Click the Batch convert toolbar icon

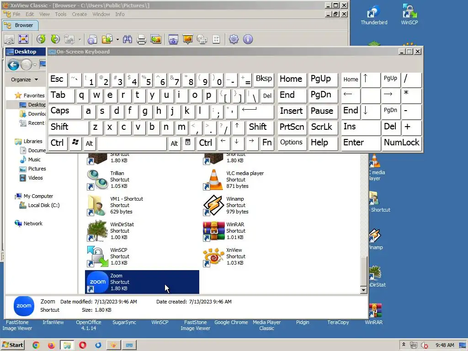pyautogui.click(x=156, y=39)
